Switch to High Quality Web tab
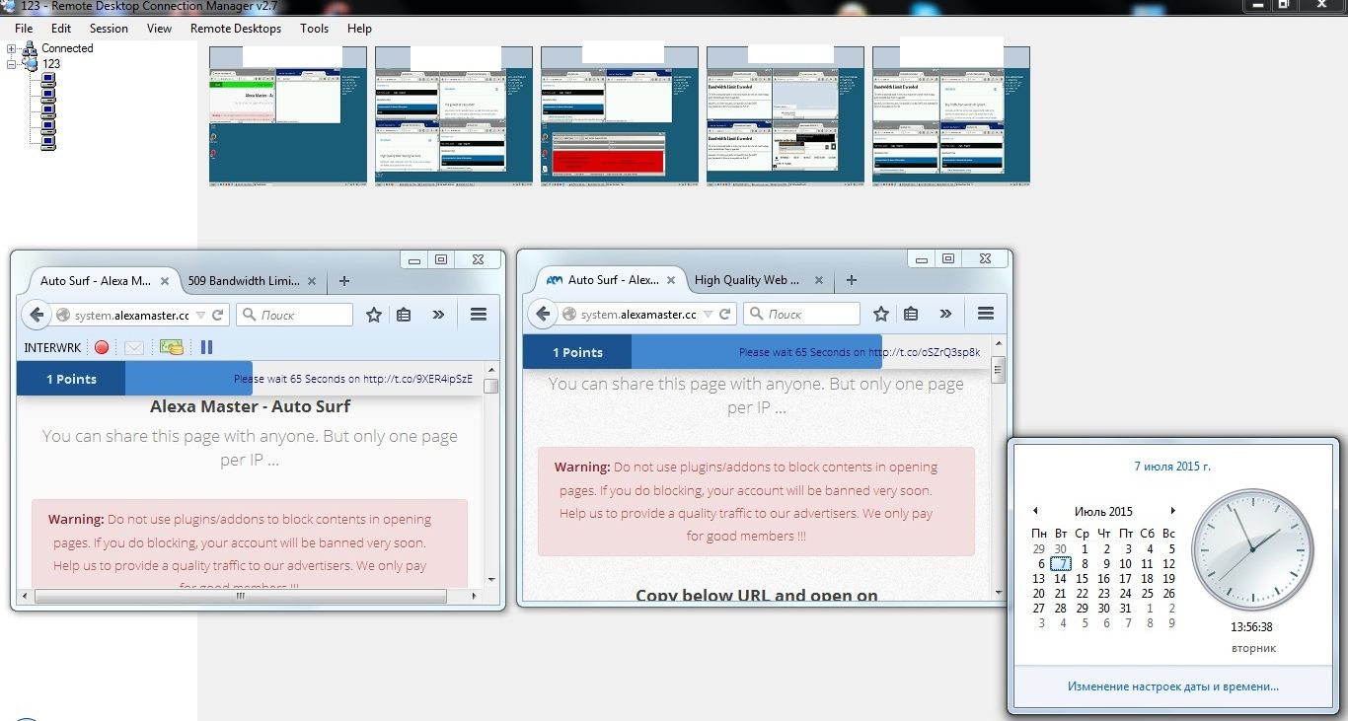The width and height of the screenshot is (1348, 721). 747,280
